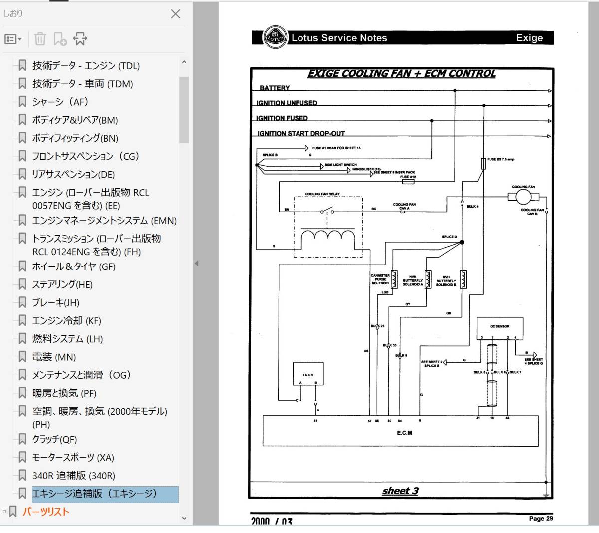Open bookmark ボディケア&リペア(BM)
Image resolution: width=599 pixels, height=533 pixels.
tap(75, 120)
